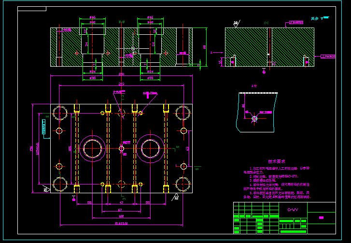
Task: Select the tolerance frame right of C-C section
Action: click(328, 57)
